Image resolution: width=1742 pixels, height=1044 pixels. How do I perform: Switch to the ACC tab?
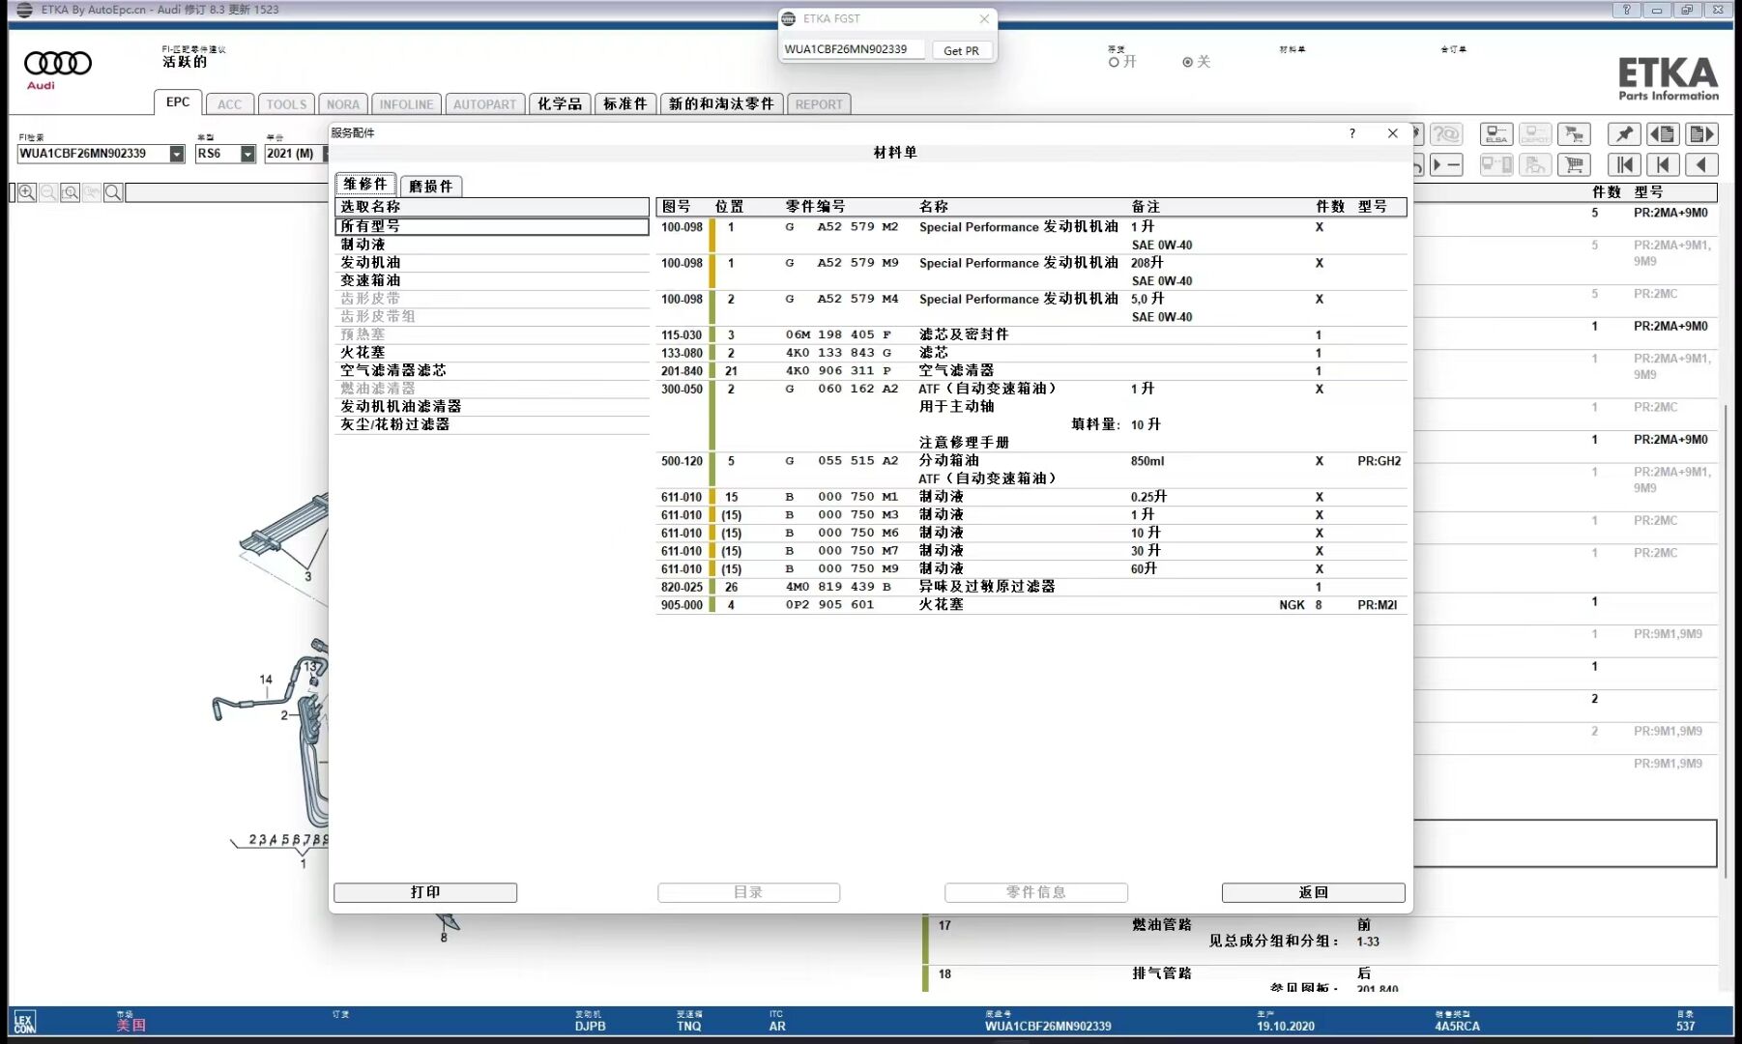230,104
